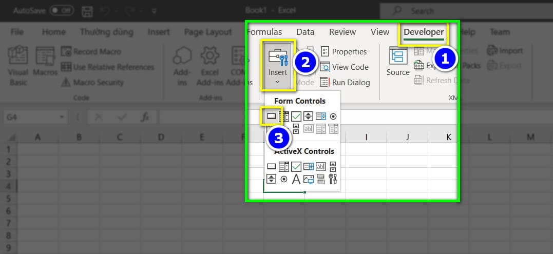Open the Thường dùng tab
This screenshot has width=553, height=254.
106,32
